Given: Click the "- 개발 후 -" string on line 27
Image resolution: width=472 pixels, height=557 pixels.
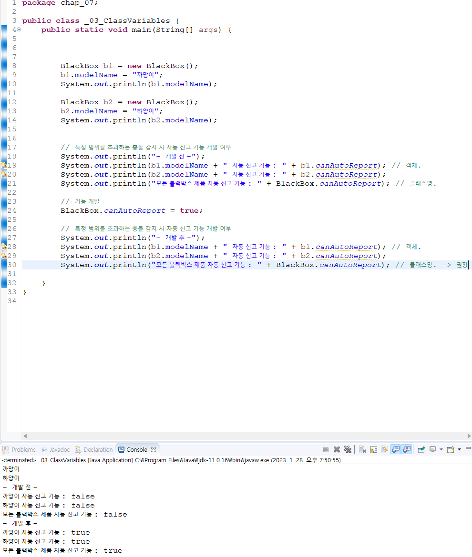Looking at the screenshot, I should point(174,238).
